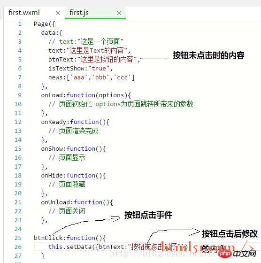Click the onReady function definition

75,122
